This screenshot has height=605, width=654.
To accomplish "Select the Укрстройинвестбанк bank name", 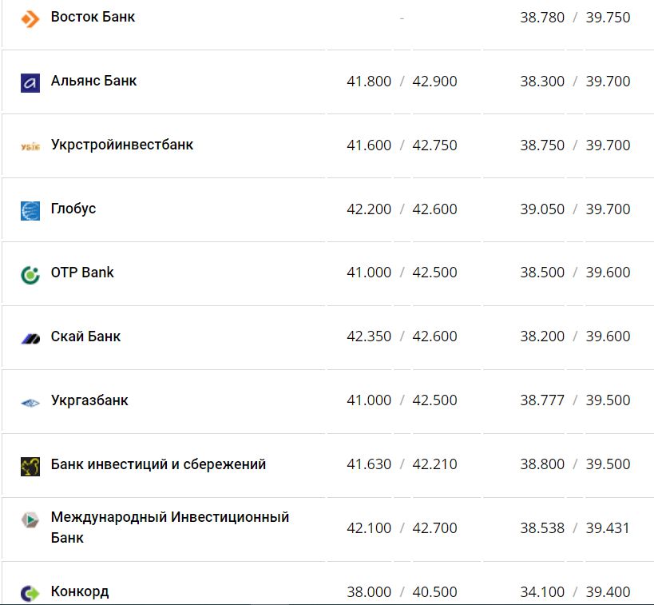I will click(x=121, y=145).
